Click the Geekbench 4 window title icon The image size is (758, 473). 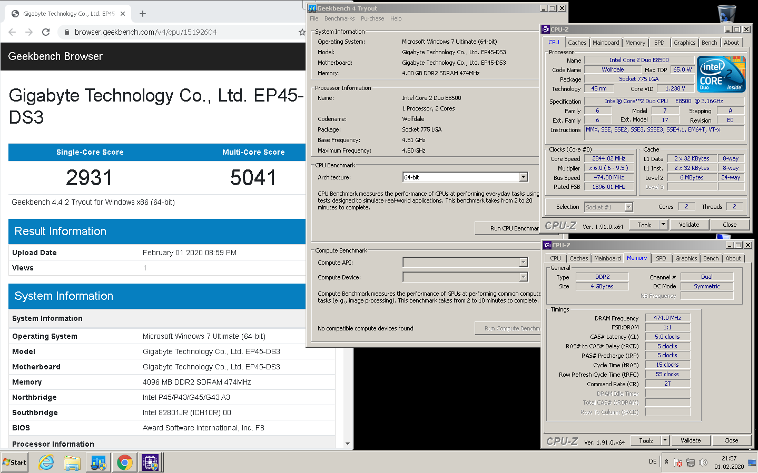(312, 8)
